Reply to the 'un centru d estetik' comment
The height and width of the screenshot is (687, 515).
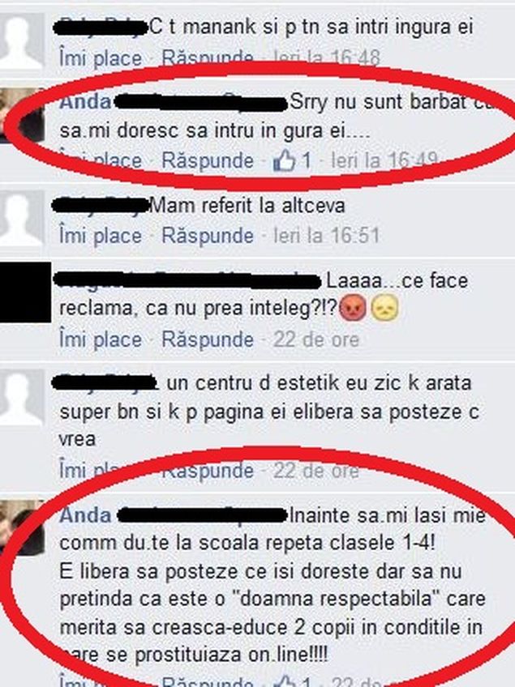208,471
